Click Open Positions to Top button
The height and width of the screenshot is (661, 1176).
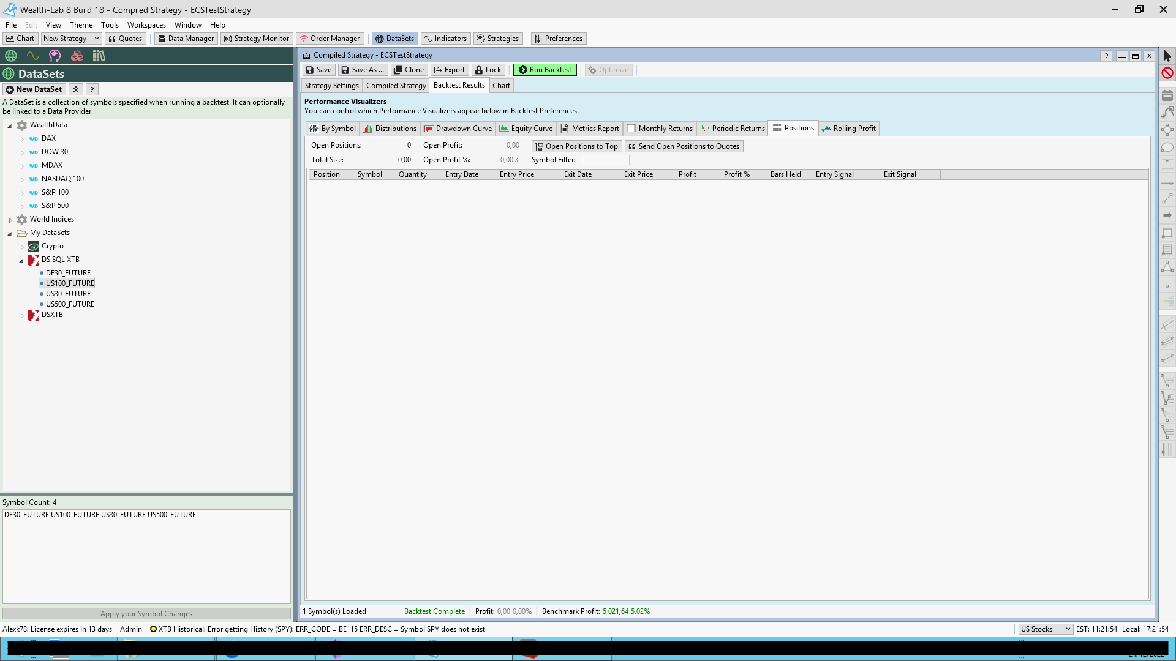tap(576, 146)
